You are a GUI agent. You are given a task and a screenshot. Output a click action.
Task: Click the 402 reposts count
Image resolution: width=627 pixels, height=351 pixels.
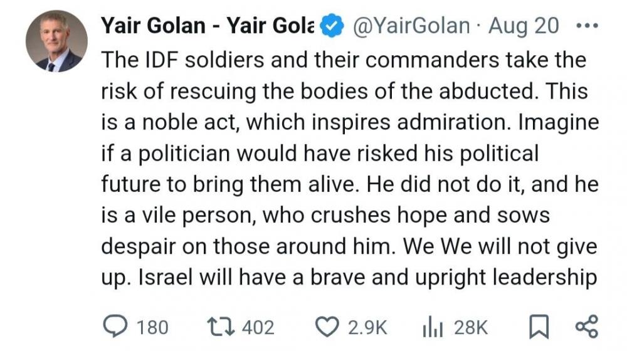pyautogui.click(x=257, y=327)
